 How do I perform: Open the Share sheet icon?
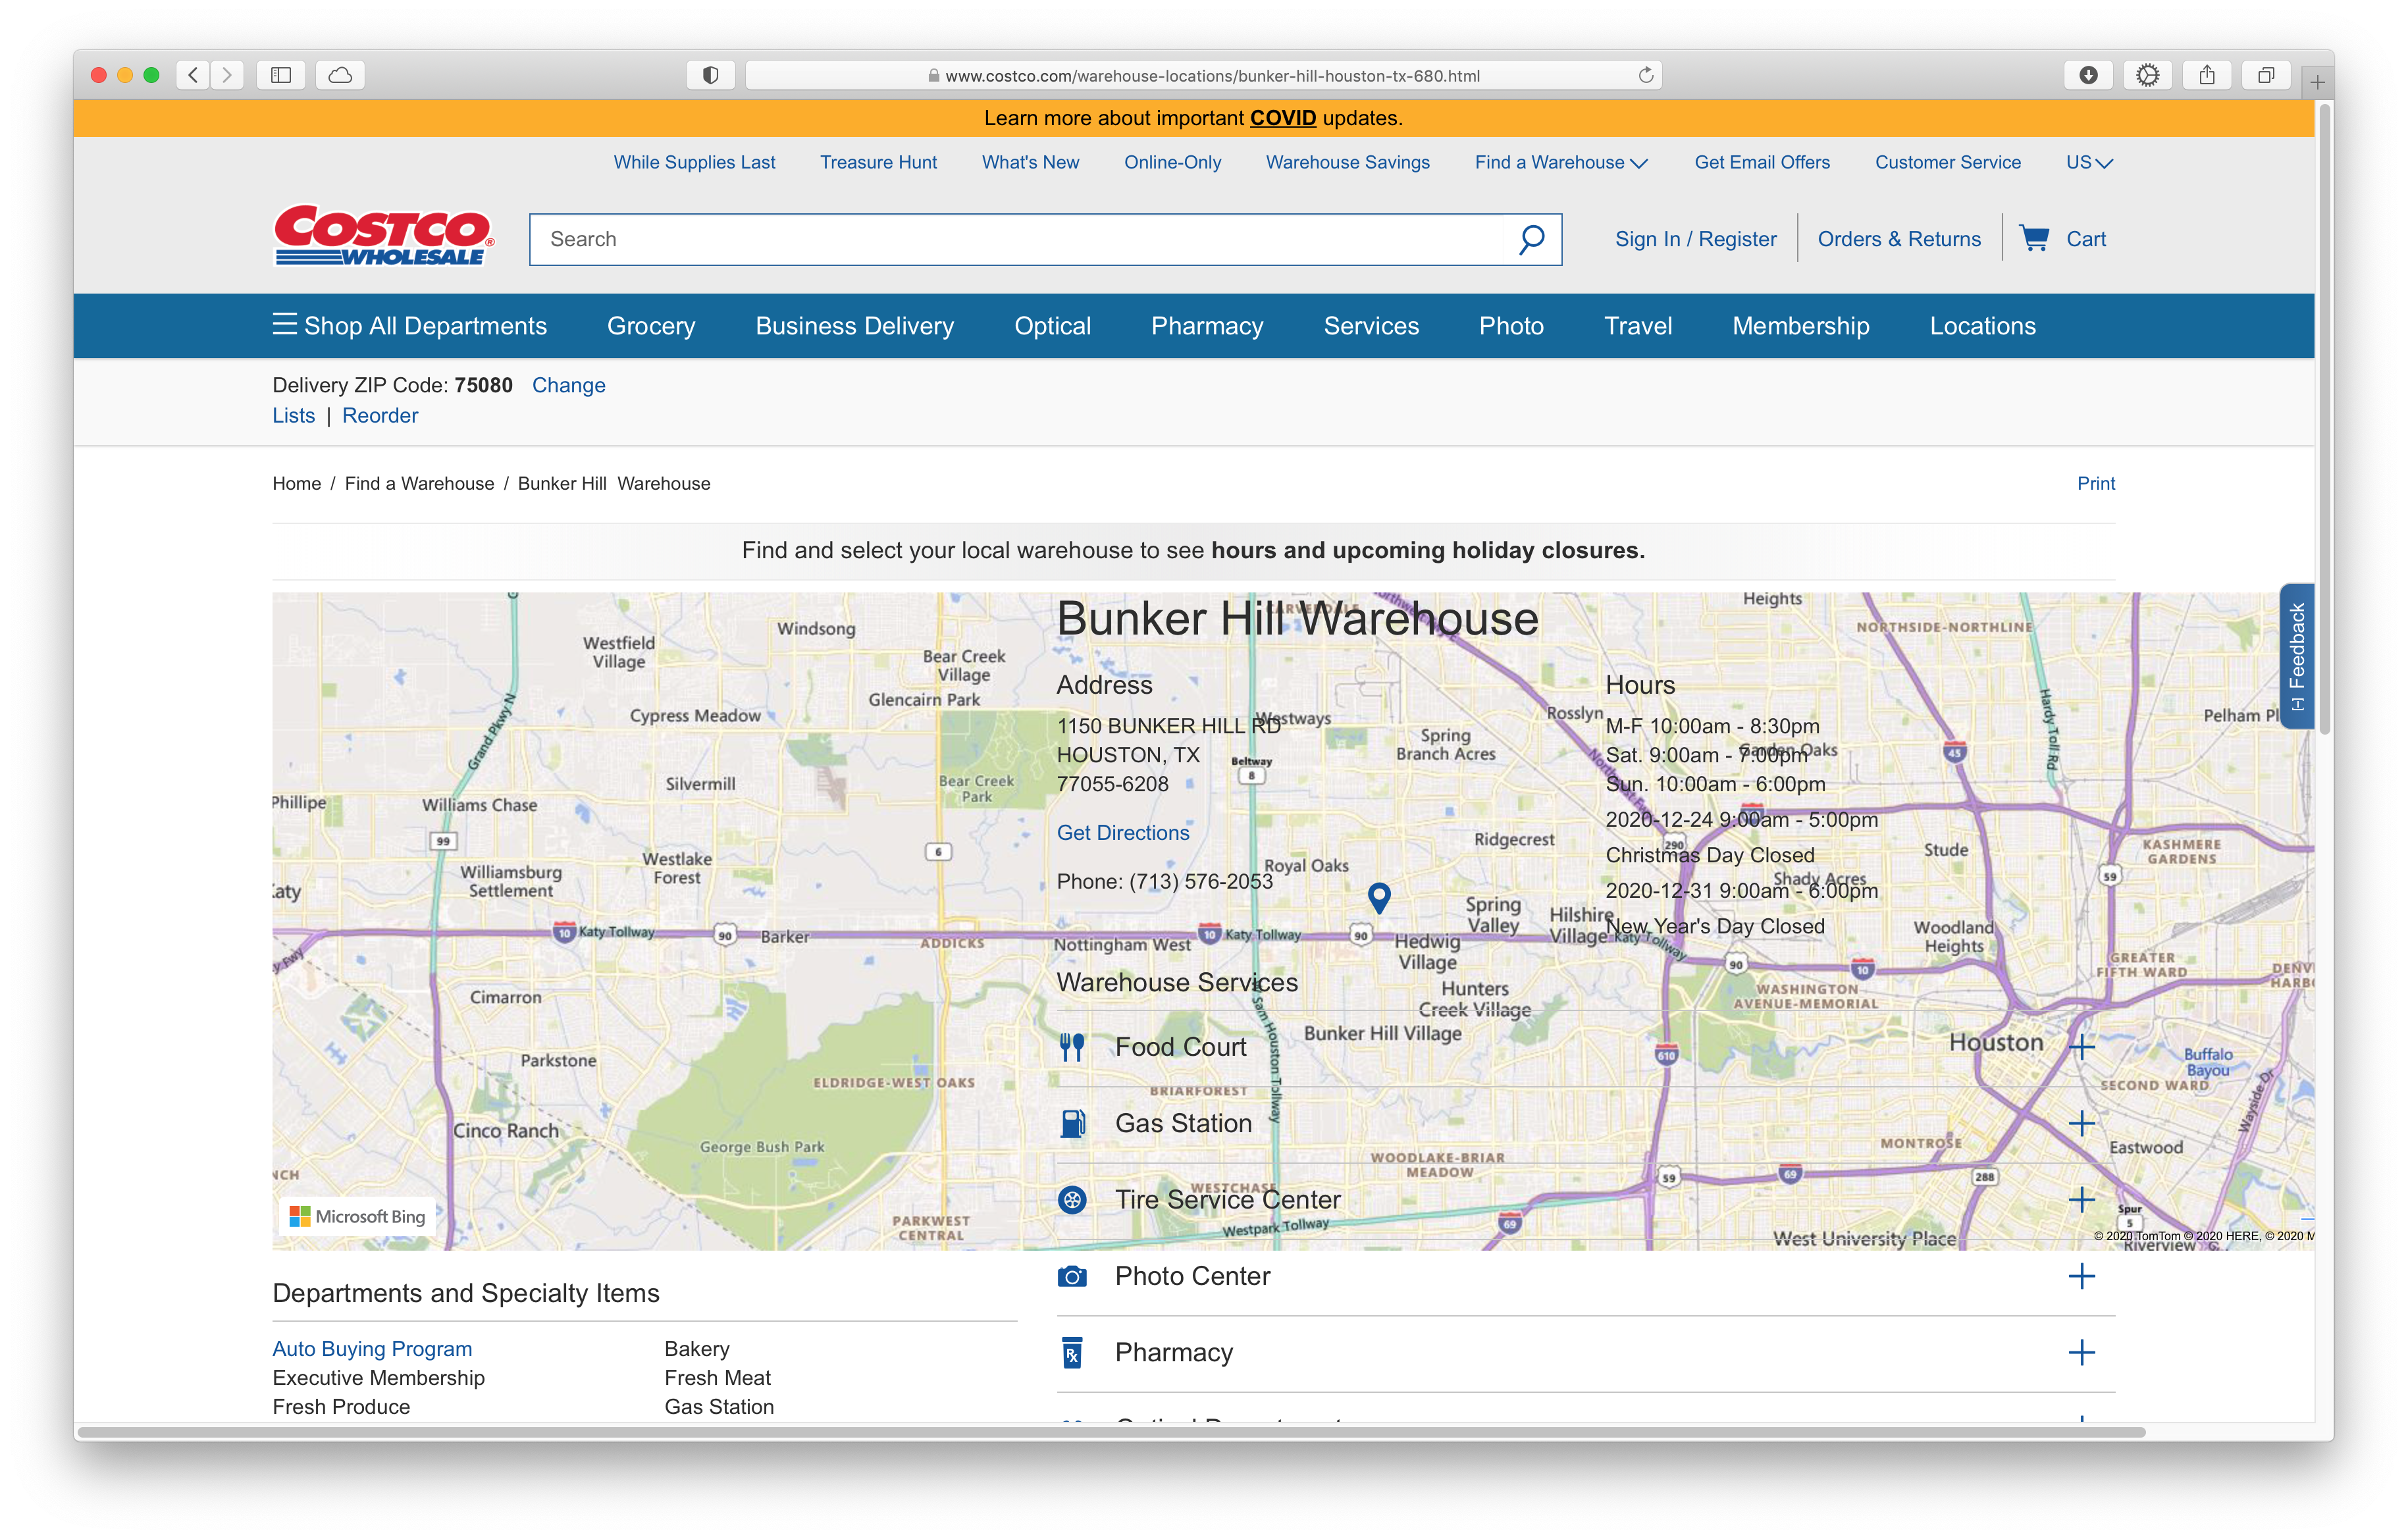pyautogui.click(x=2206, y=75)
